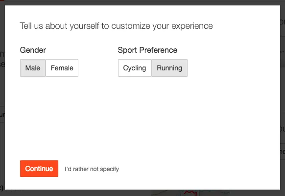Select Female gender option
Image resolution: width=285 pixels, height=196 pixels.
pyautogui.click(x=62, y=68)
